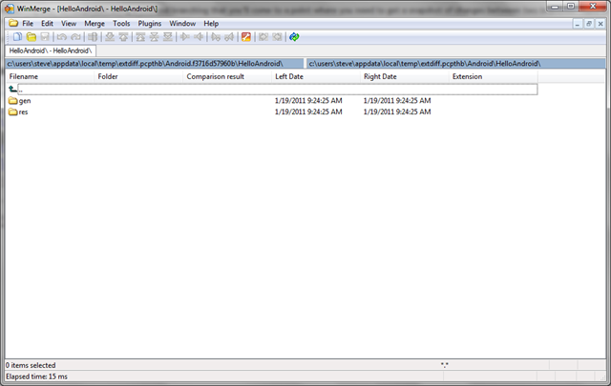611x386 pixels.
Task: Click gen's Left Date 1/19/2011 9:24:25 AM
Action: 308,101
